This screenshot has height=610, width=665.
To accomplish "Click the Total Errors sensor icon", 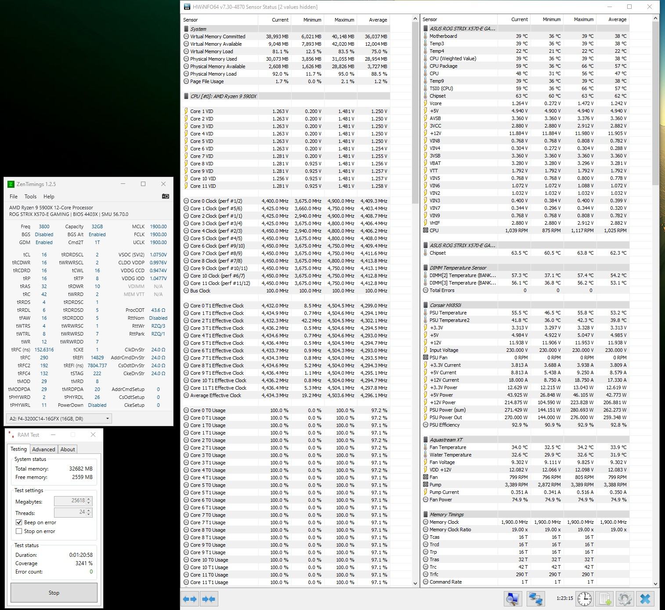I will (425, 290).
